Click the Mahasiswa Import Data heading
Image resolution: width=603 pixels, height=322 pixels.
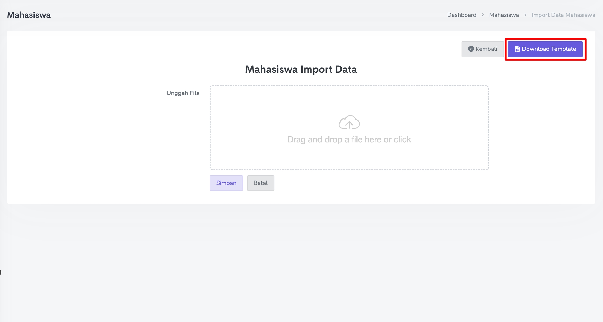[301, 69]
